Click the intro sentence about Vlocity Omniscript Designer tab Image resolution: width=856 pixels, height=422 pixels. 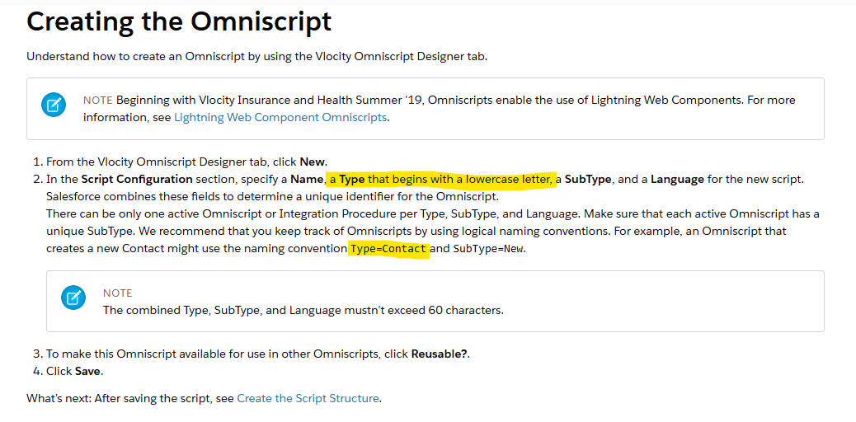coord(256,56)
